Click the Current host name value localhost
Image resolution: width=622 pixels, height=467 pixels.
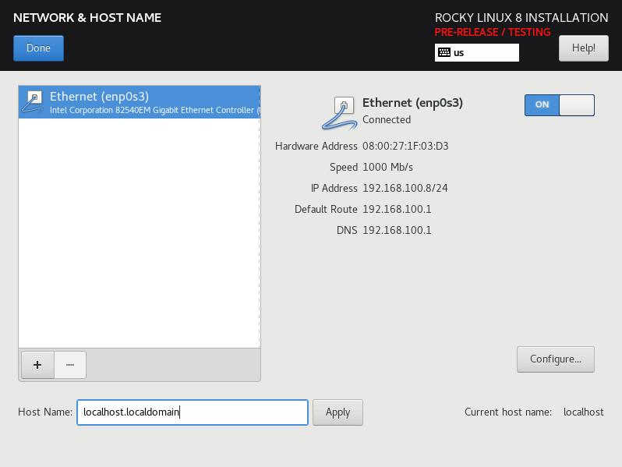click(x=584, y=412)
